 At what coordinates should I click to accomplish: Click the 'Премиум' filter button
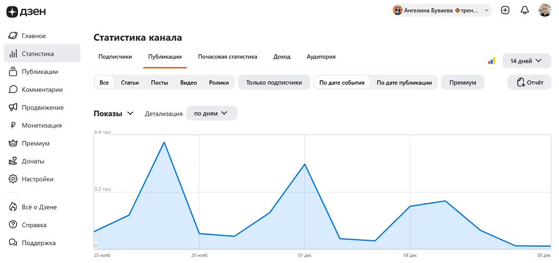pyautogui.click(x=462, y=82)
